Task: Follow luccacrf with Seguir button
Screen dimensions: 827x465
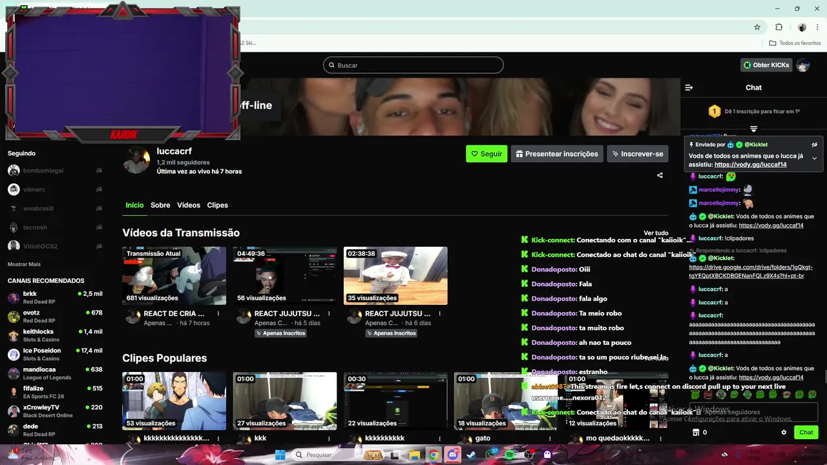Action: 487,154
